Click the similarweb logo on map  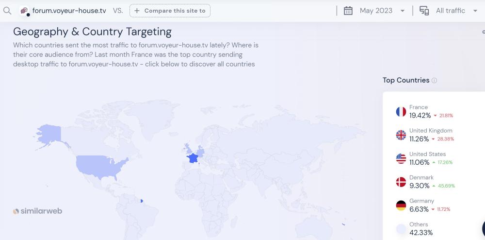click(x=37, y=211)
